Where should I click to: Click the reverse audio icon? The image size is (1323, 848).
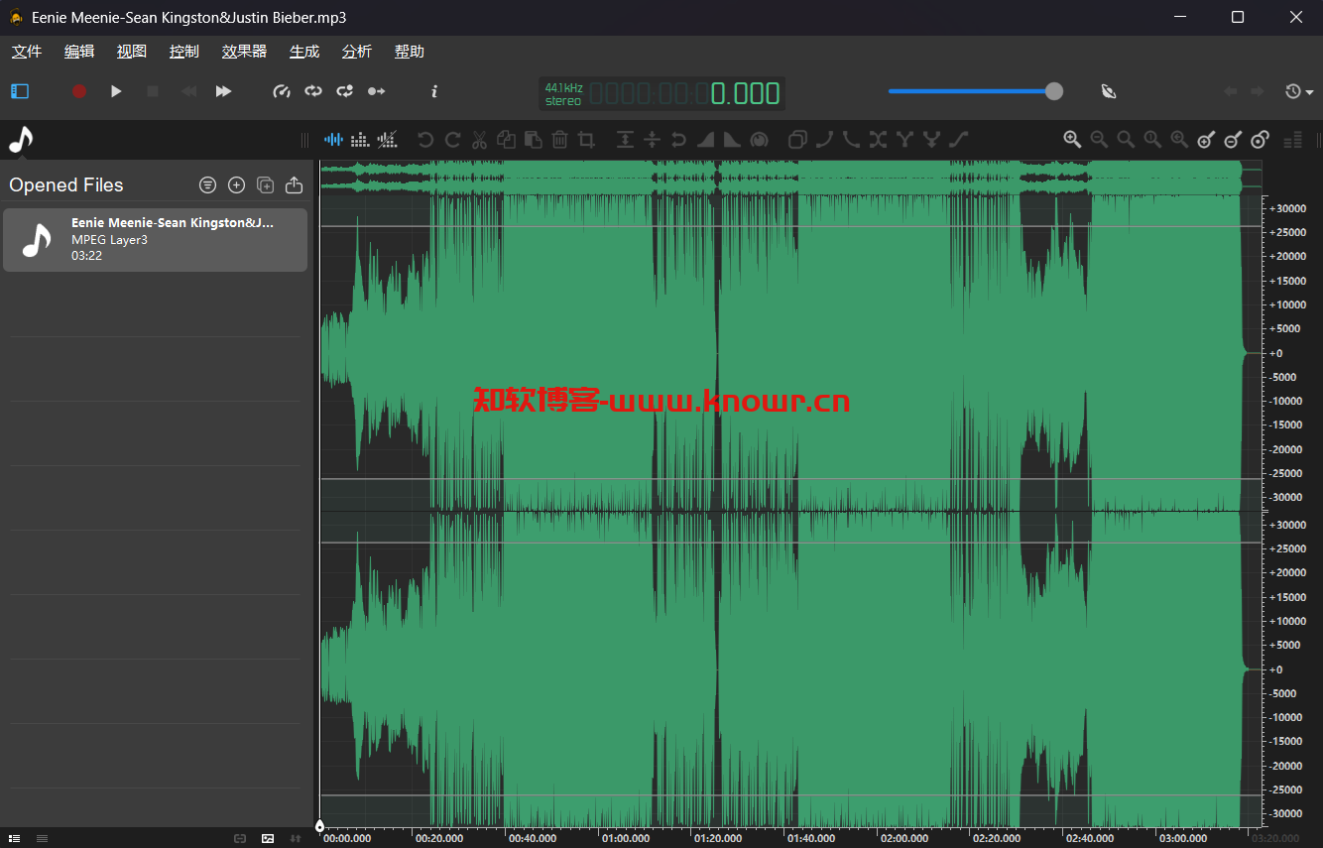click(x=678, y=140)
